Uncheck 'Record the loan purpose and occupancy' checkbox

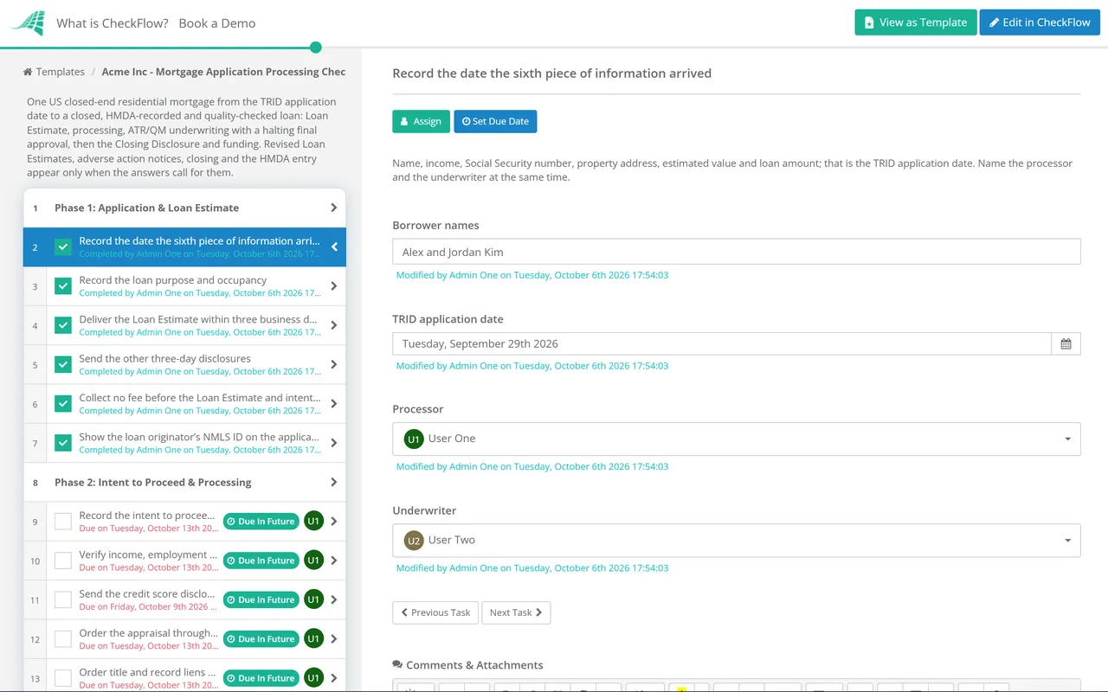pyautogui.click(x=63, y=286)
